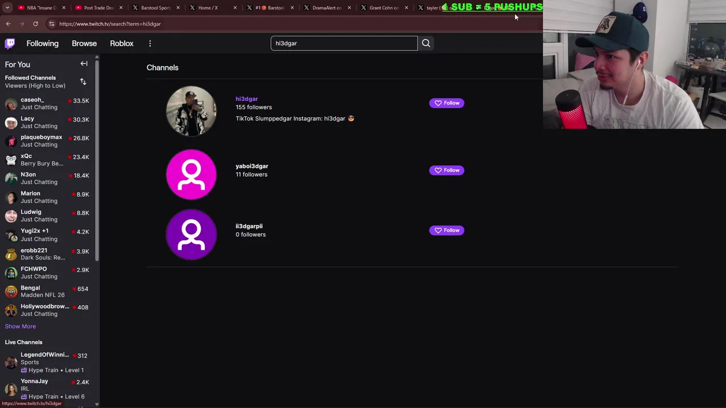Click the browser address bar URL
Screen dimensions: 726x408
(x=110, y=24)
